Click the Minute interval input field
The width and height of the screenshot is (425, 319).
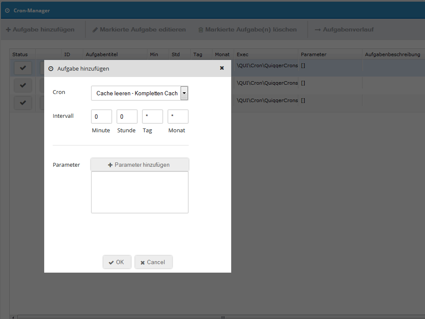pyautogui.click(x=102, y=117)
